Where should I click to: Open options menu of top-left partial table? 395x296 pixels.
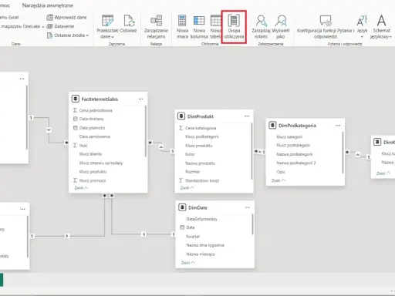(x=22, y=79)
